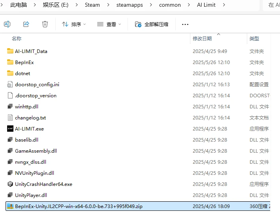Image resolution: width=280 pixels, height=212 pixels.
Task: Click the steamapps breadcrumb
Action: (x=130, y=5)
